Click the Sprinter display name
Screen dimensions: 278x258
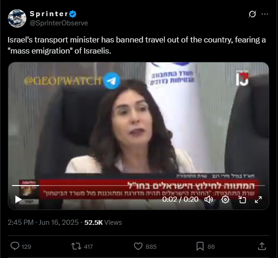[x=49, y=14]
